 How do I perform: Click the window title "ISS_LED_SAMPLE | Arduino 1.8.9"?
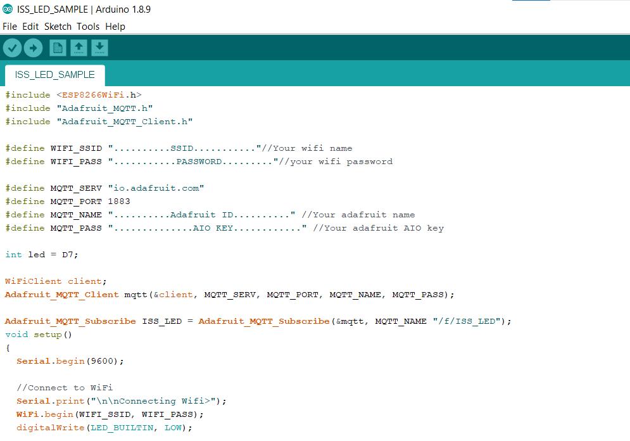pyautogui.click(x=84, y=10)
